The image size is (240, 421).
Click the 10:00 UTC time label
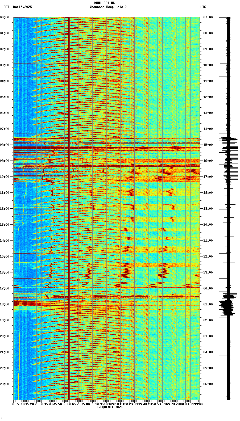(208, 65)
